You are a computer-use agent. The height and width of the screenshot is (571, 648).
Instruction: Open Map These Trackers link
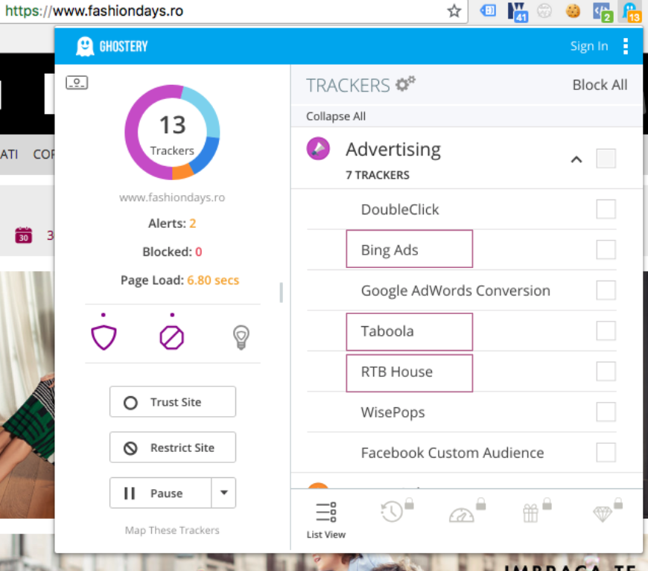coord(172,530)
